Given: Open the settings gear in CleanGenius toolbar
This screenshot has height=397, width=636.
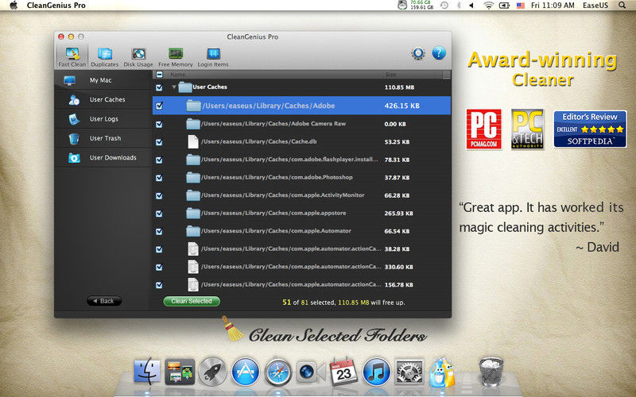Looking at the screenshot, I should coord(418,53).
